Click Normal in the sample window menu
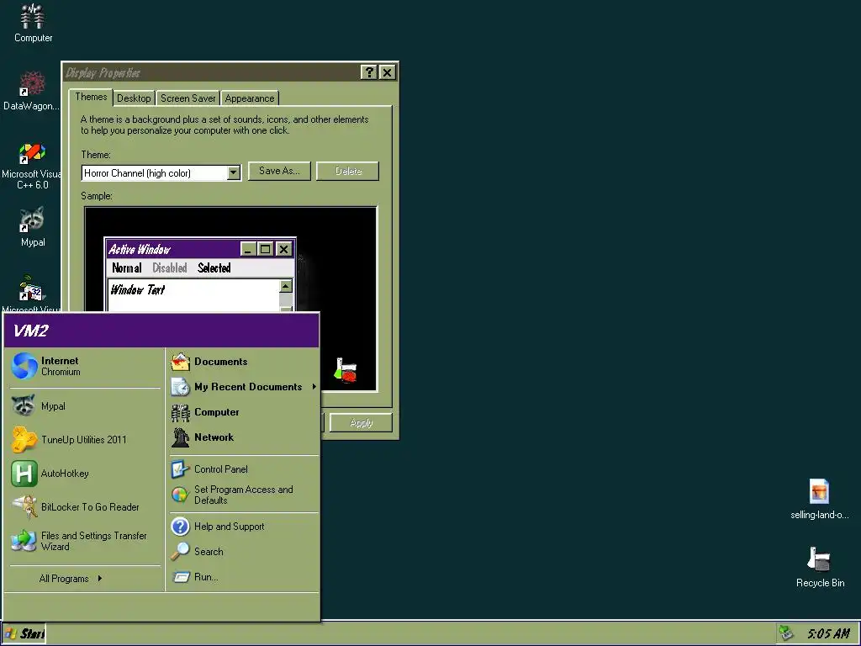The height and width of the screenshot is (646, 861). (127, 268)
